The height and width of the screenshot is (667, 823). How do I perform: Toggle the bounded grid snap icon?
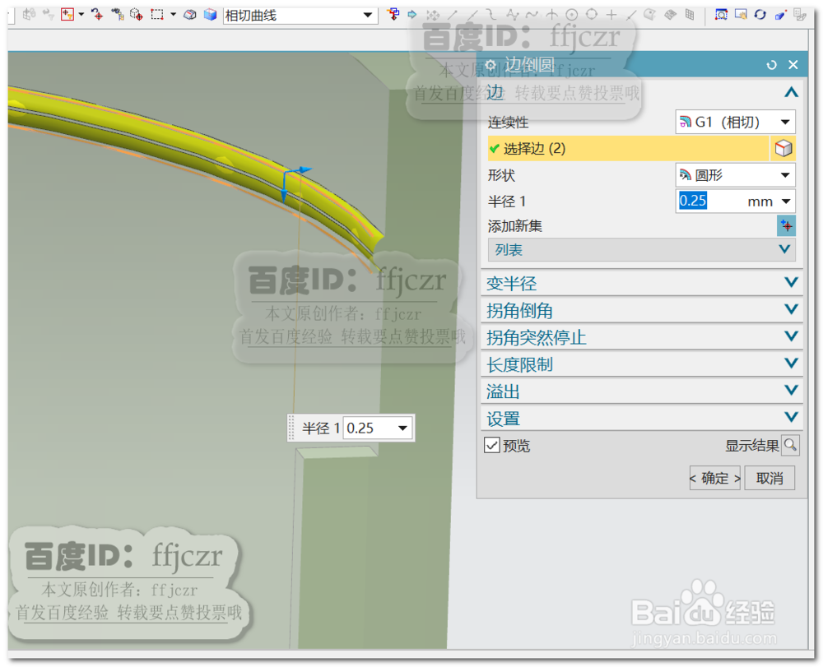[690, 14]
